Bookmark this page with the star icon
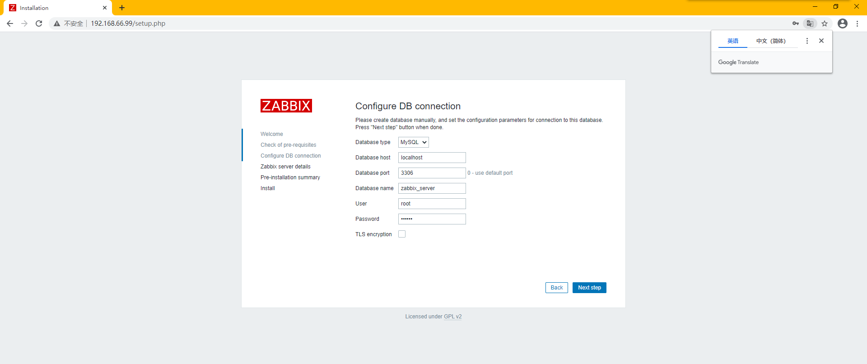Viewport: 867px width, 364px height. click(825, 23)
